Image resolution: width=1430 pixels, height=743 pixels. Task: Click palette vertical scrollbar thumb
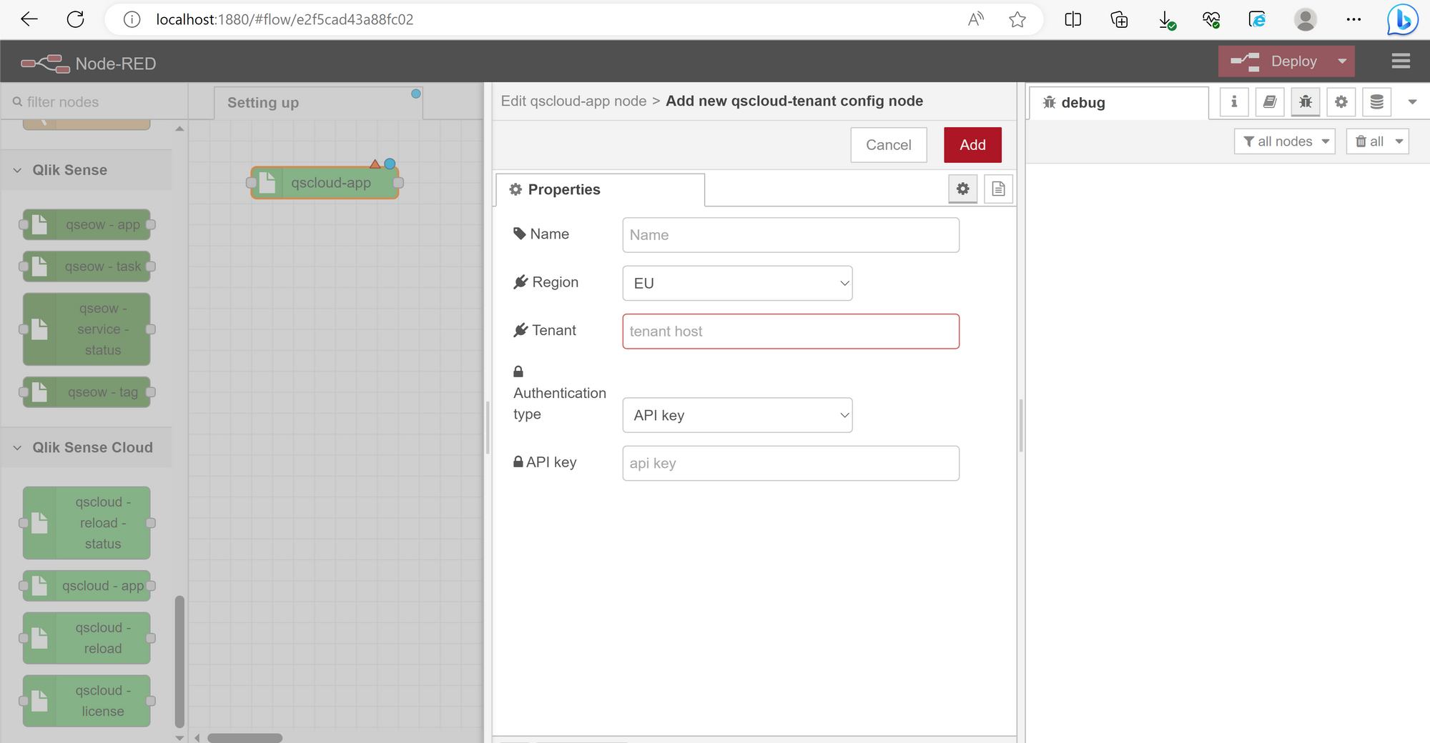point(179,662)
